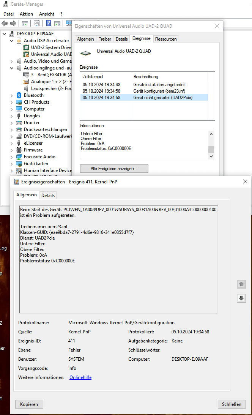The height and width of the screenshot is (415, 252).
Task: Show previous event with up arrow button
Action: pos(241,284)
